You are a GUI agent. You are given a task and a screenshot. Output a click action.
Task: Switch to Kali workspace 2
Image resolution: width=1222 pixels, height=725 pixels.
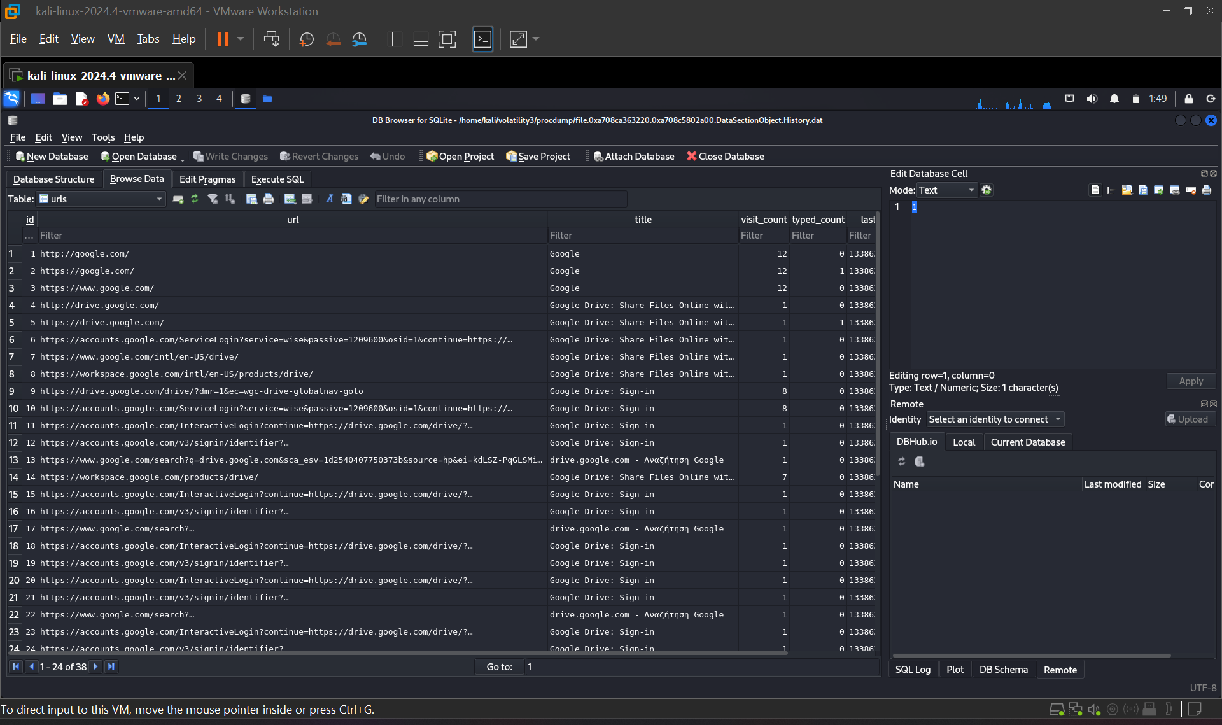[179, 99]
